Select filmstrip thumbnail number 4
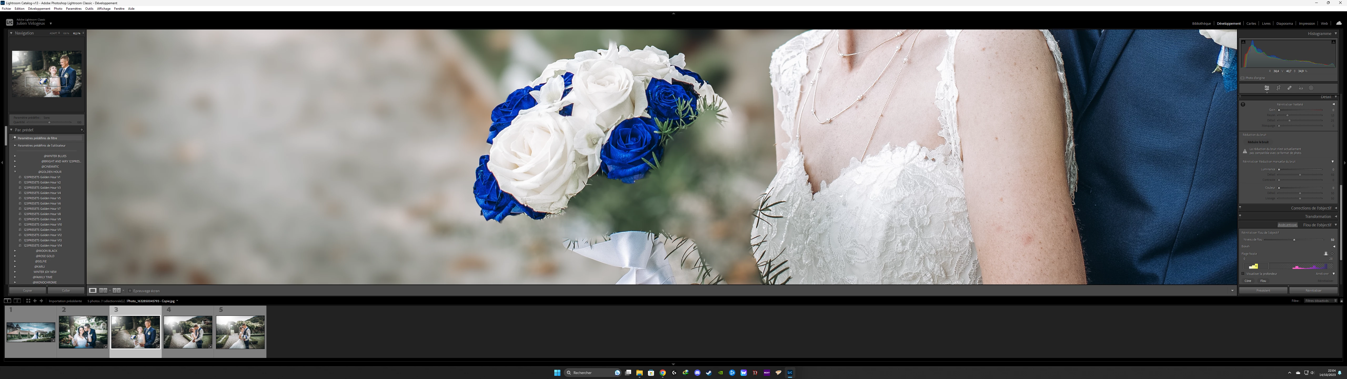Screen dimensions: 1347x379 point(188,332)
